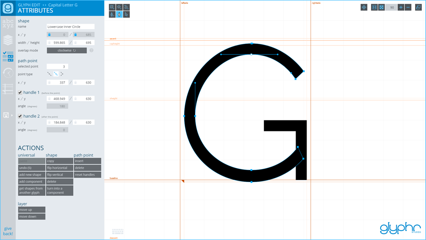
Task: Uncheck the handle 1 checkbox
Action: tap(20, 93)
